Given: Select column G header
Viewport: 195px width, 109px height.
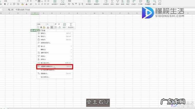Looking at the screenshot, I should coord(43,13).
